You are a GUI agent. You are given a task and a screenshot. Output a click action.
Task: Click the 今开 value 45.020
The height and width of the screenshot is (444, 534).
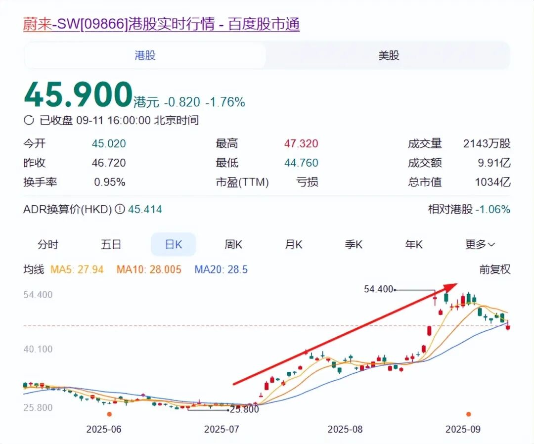click(x=109, y=144)
